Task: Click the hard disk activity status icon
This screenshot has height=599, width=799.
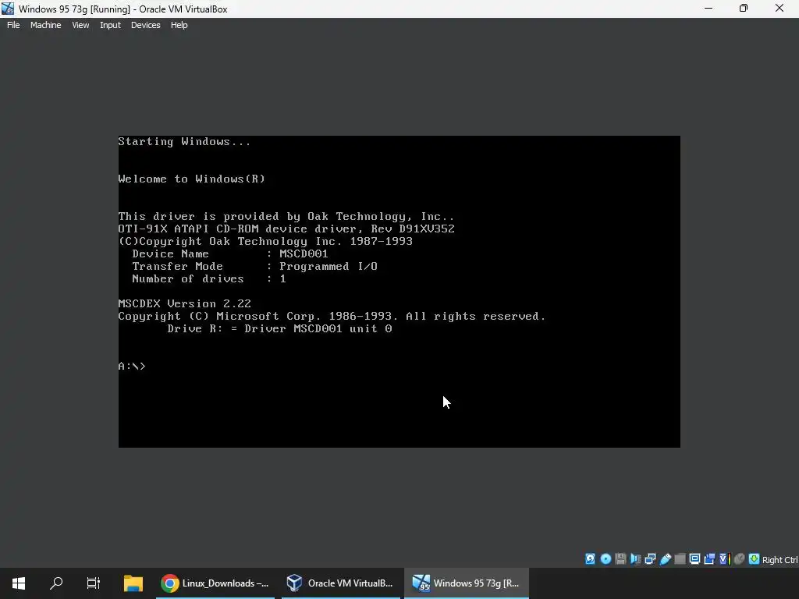Action: coord(590,558)
